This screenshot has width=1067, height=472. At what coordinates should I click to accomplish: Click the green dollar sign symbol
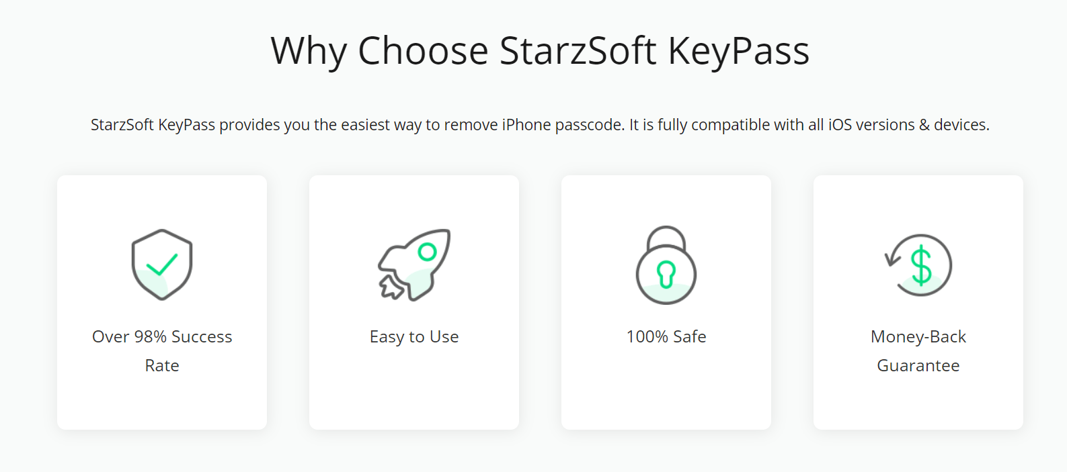point(921,266)
